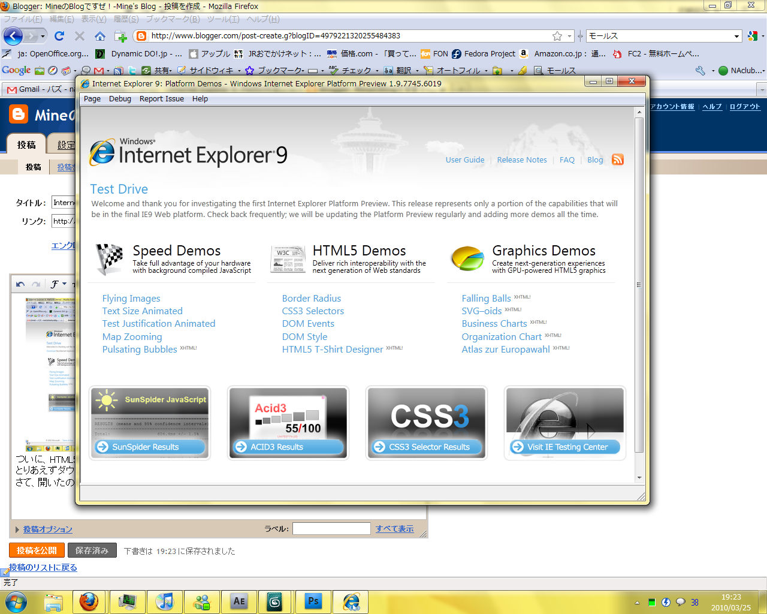This screenshot has height=614, width=767.
Task: Reload the page in Firefox
Action: tap(59, 36)
